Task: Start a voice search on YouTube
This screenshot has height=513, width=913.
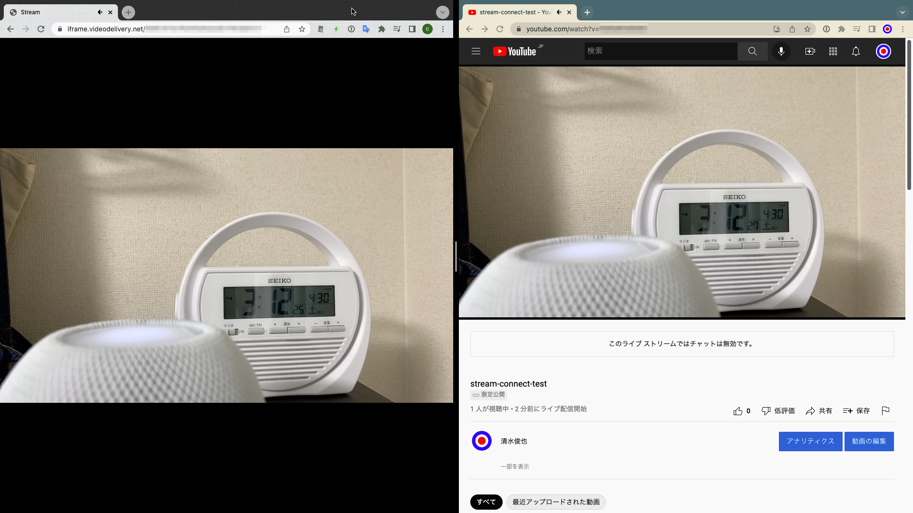Action: (781, 51)
